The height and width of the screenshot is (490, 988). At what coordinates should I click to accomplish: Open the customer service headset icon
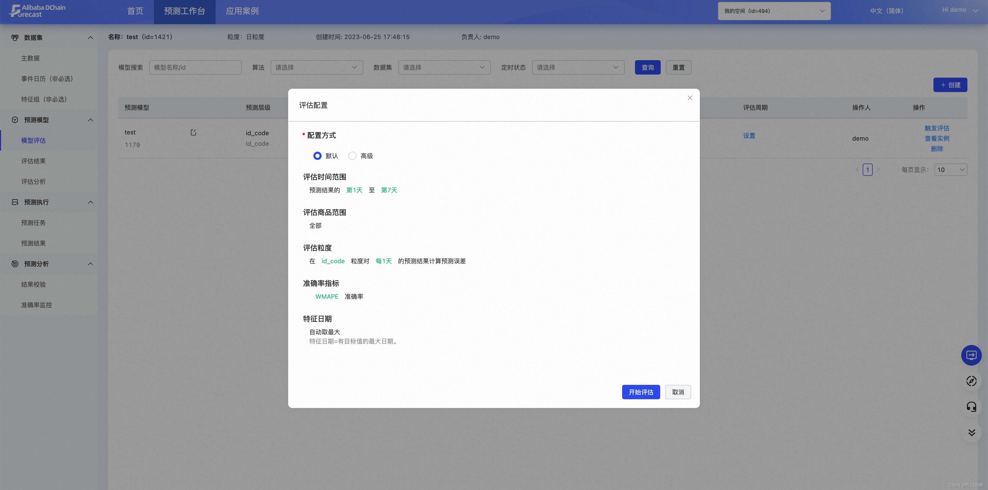[x=971, y=406]
